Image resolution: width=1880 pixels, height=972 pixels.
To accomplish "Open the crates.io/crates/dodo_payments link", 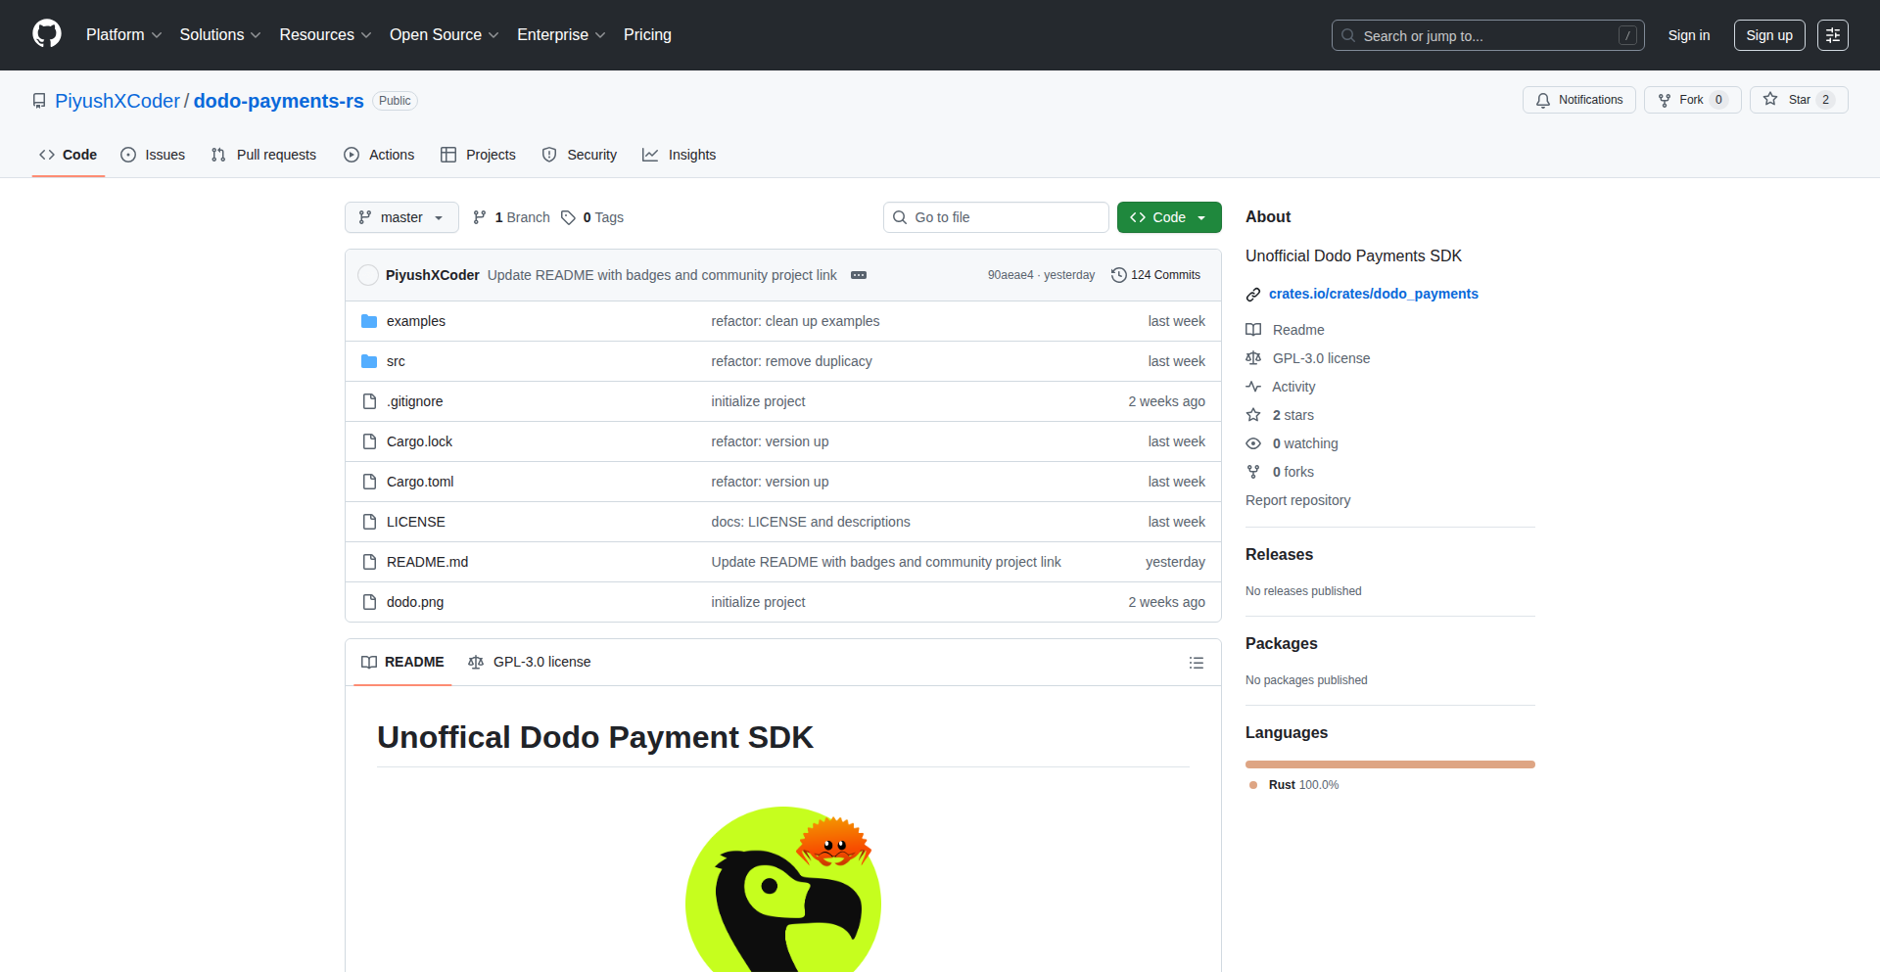I will click(1373, 294).
